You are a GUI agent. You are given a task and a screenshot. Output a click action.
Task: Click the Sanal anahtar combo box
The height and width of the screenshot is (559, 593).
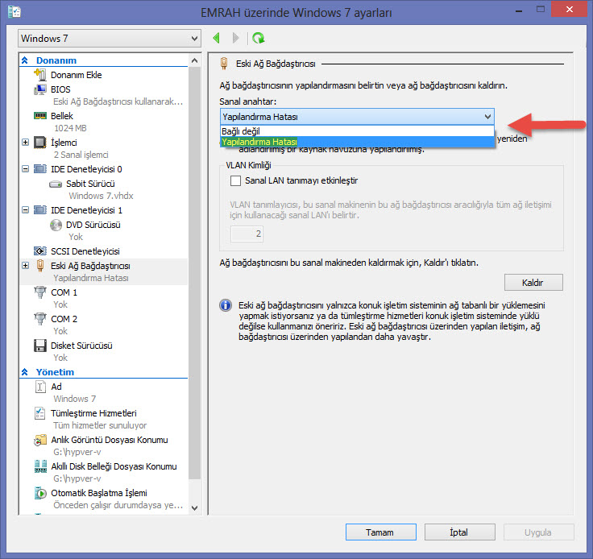(357, 117)
